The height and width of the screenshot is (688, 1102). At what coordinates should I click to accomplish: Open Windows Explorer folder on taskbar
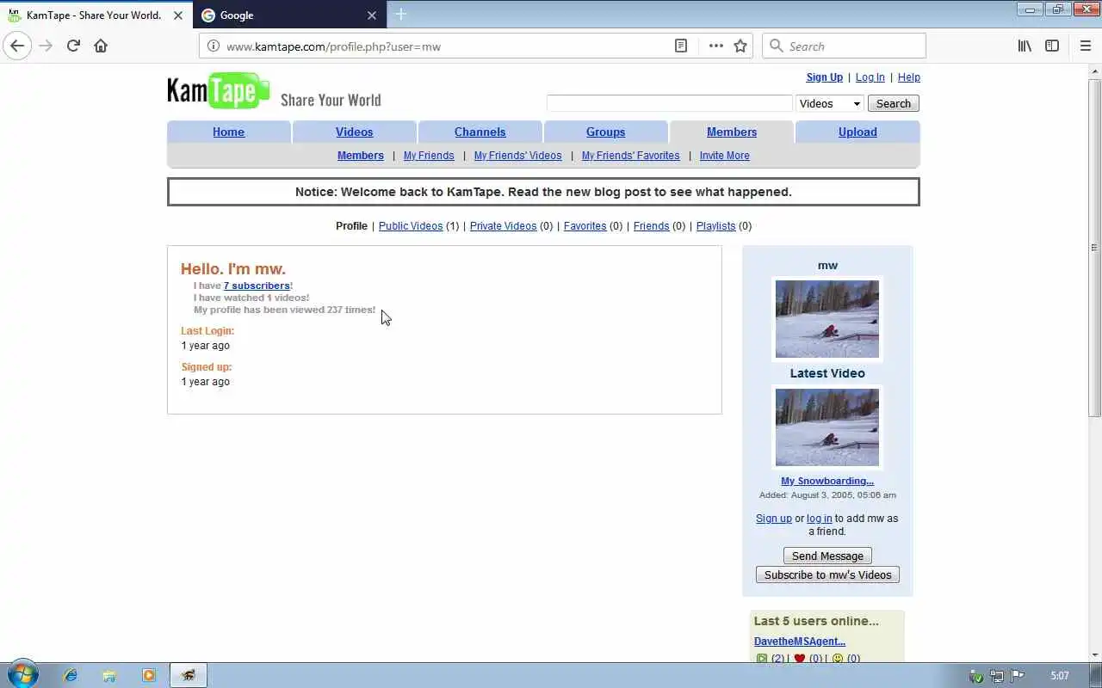(x=109, y=675)
